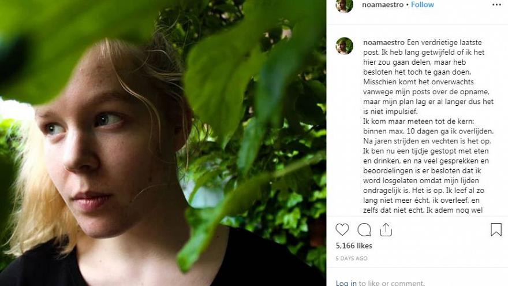Viewport: 508px width, 286px height.
Task: View the 5,166 likes list
Action: [x=354, y=246]
